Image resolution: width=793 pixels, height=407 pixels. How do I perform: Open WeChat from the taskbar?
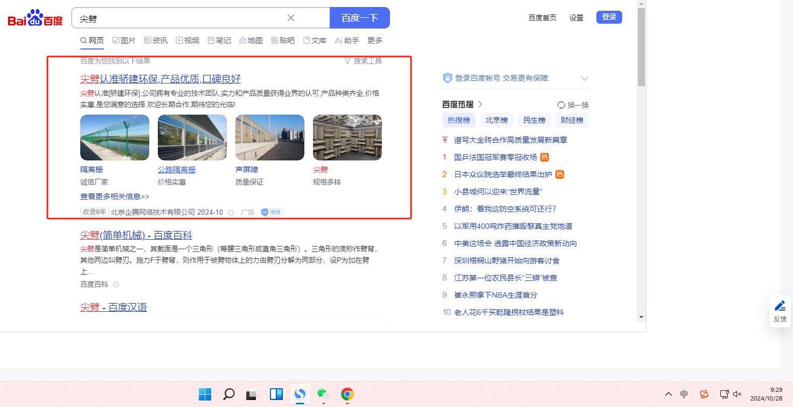pyautogui.click(x=323, y=395)
